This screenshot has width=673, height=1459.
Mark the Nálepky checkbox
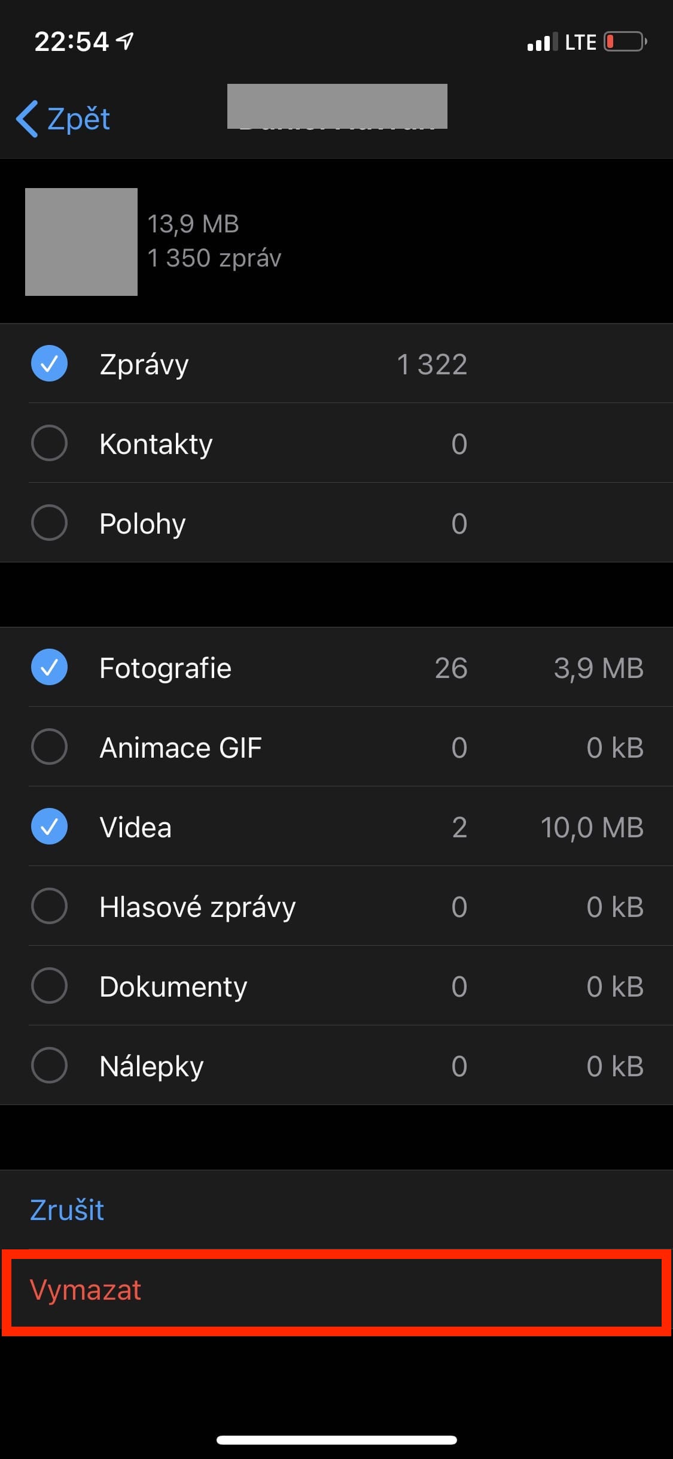coord(49,1066)
